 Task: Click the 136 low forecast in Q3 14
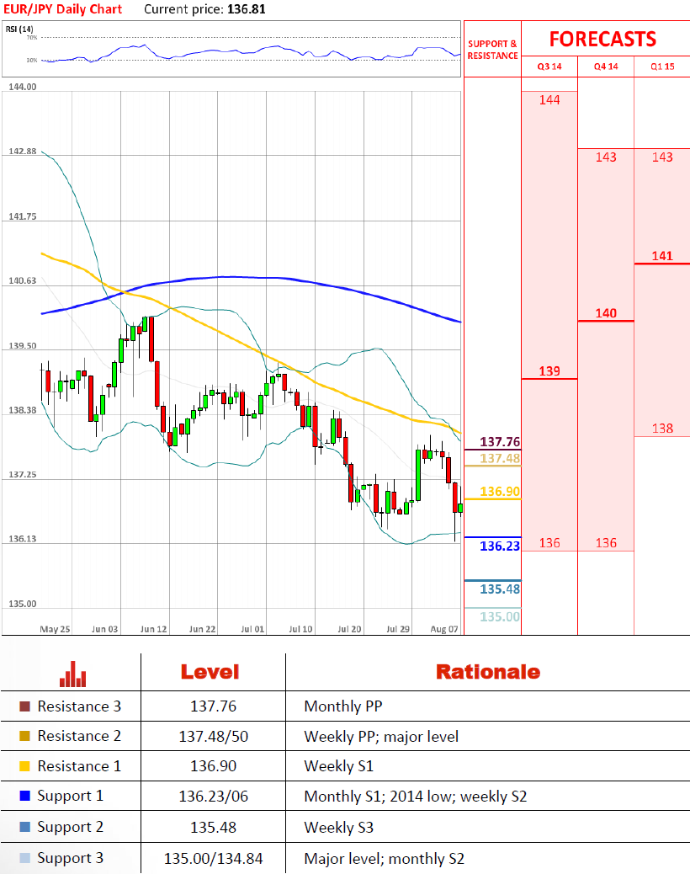pos(549,543)
